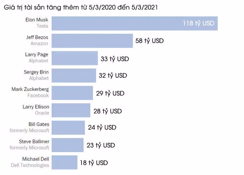The height and width of the screenshot is (175, 244).
Task: Click the Elon Musk name label
Action: point(37,20)
